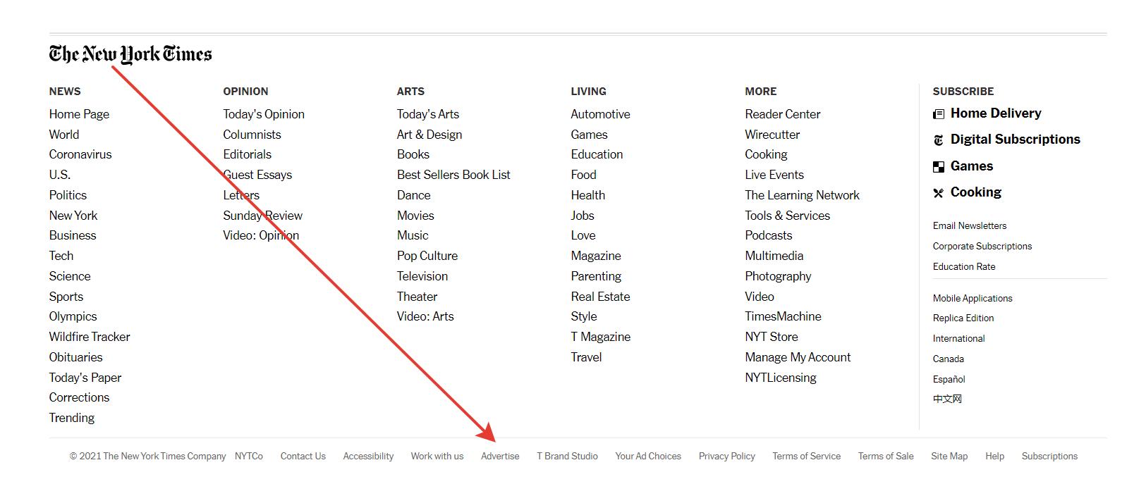Open the Automotive section

601,114
